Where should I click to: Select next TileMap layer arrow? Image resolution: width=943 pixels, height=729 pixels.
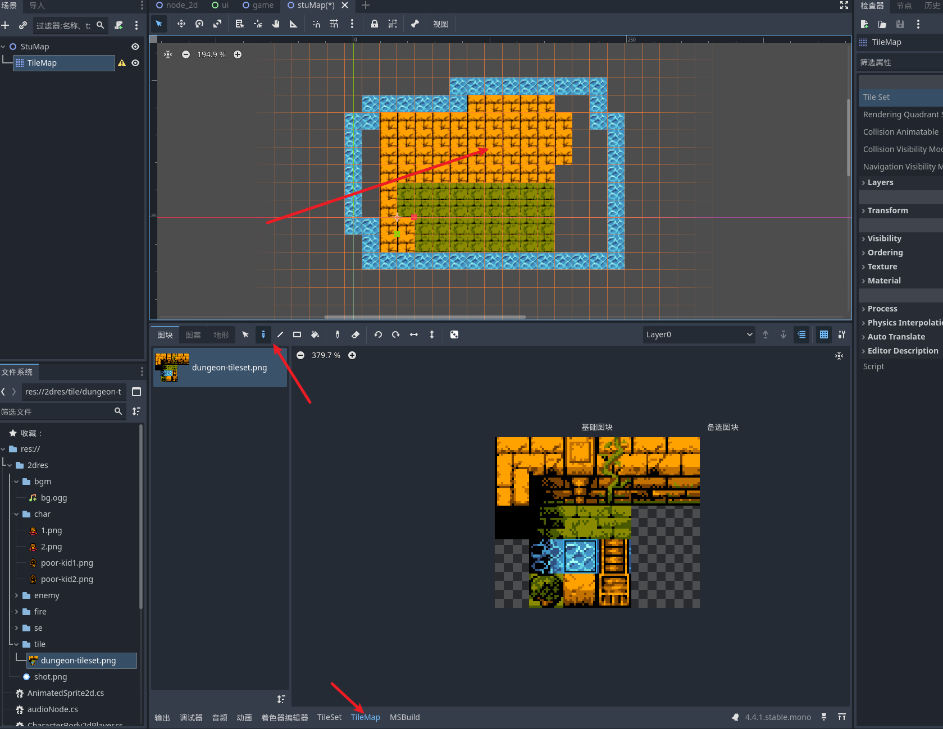(783, 334)
